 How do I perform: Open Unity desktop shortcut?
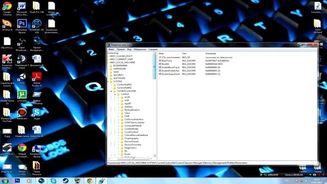coord(21,79)
